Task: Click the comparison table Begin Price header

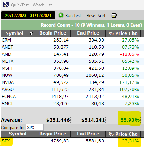Action: click(x=53, y=134)
